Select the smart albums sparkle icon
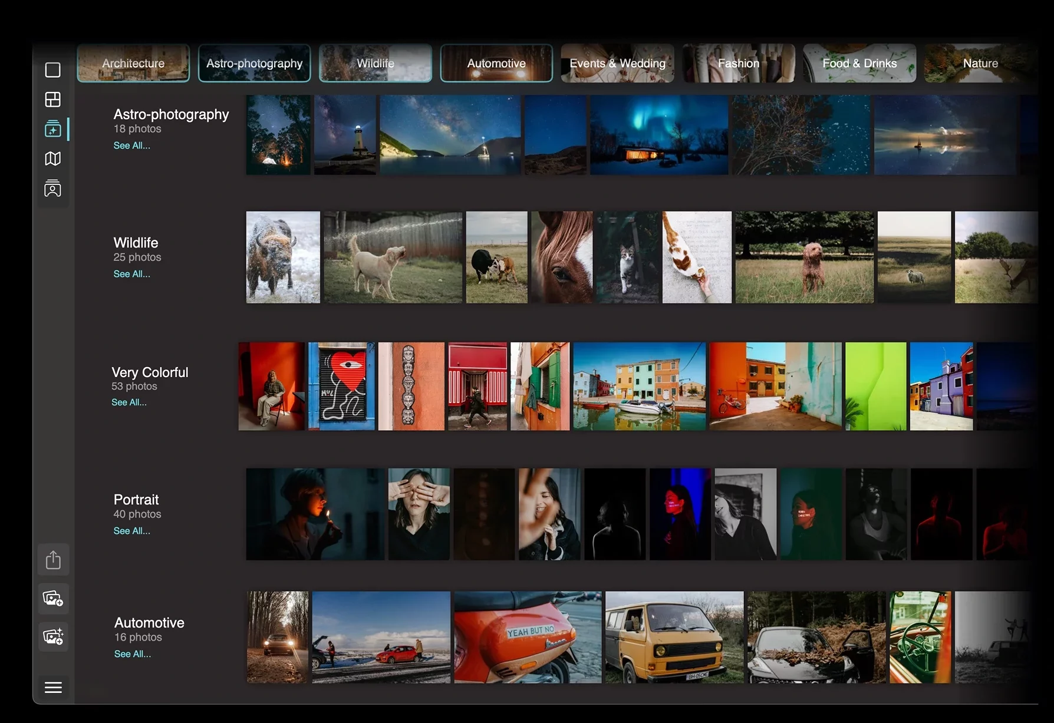1054x723 pixels. 53,129
